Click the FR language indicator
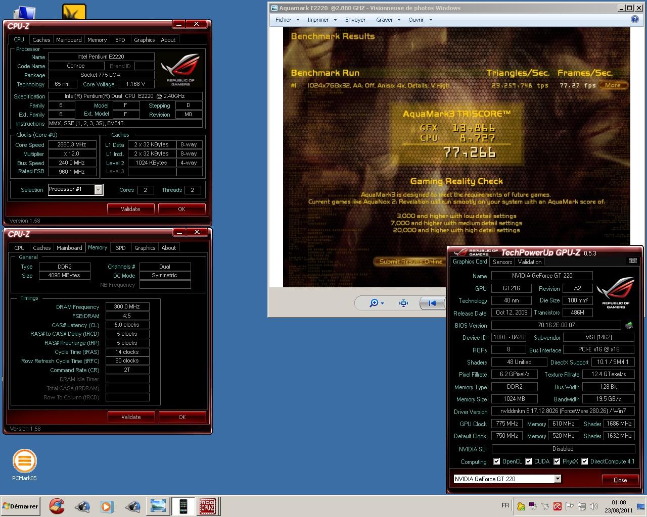Viewport: 647px width, 517px height. [x=505, y=505]
